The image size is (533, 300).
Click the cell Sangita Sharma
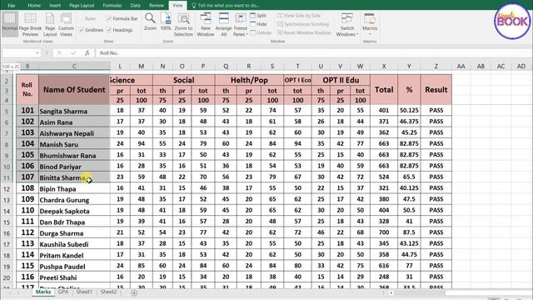click(74, 111)
